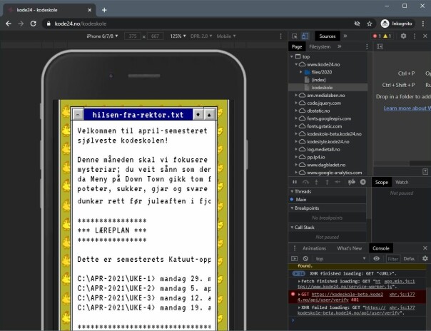Toggle the navigator sidebar icon

tap(380, 46)
